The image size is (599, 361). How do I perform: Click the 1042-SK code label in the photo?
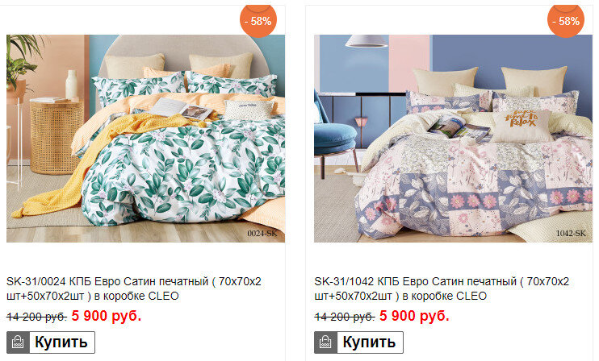click(x=571, y=234)
